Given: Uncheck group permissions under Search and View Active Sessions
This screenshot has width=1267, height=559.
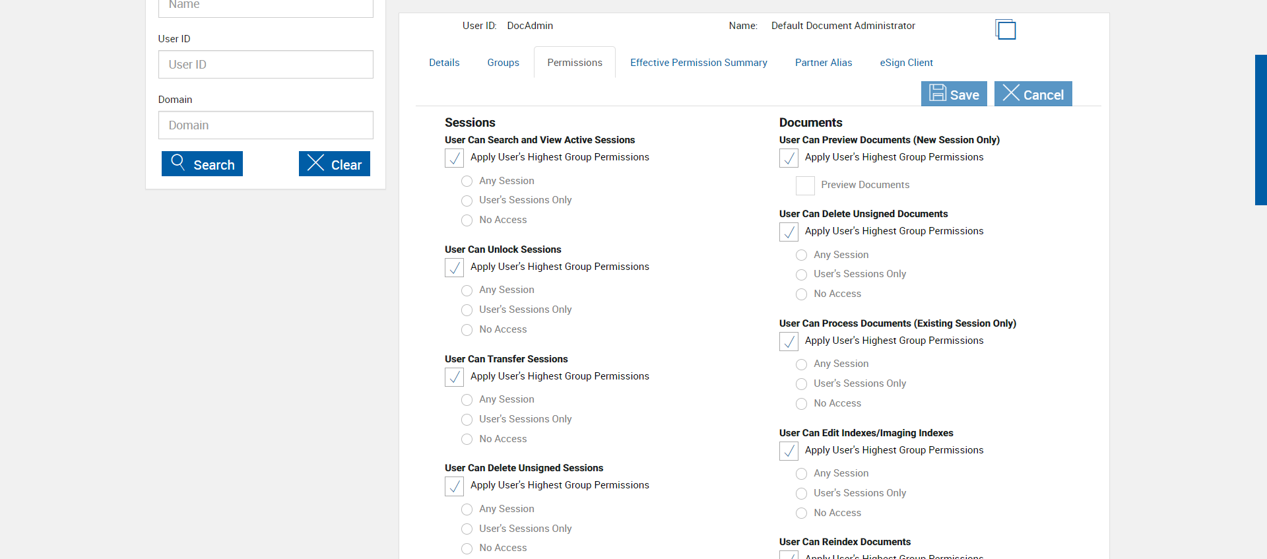Looking at the screenshot, I should click(455, 158).
